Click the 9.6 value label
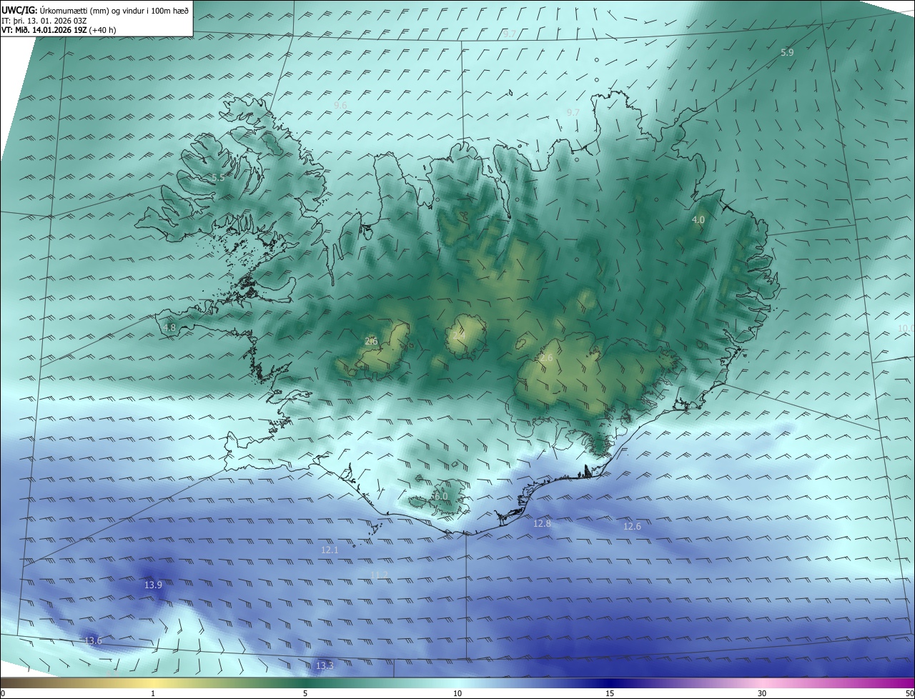Screen dimensions: 915x699 click(x=340, y=105)
